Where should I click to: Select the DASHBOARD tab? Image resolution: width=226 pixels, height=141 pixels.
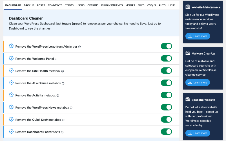13,5
